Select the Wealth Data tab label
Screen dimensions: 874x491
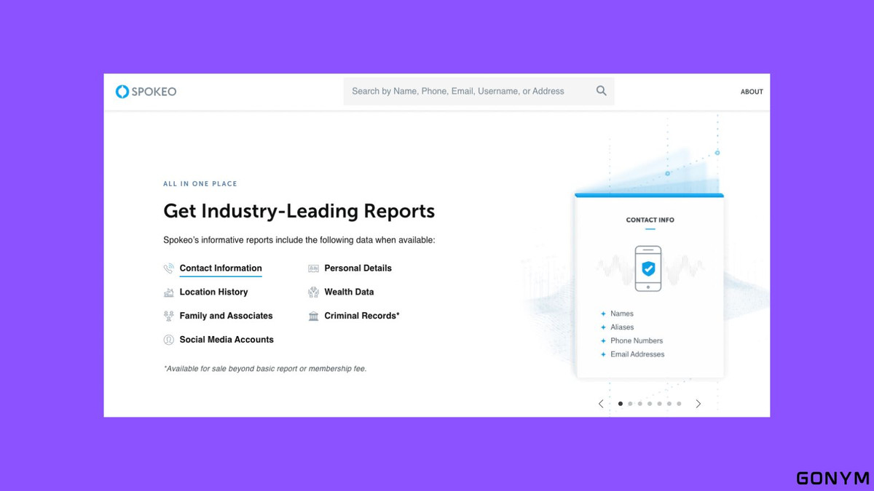click(349, 292)
